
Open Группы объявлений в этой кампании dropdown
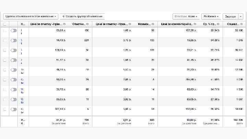(31, 16)
